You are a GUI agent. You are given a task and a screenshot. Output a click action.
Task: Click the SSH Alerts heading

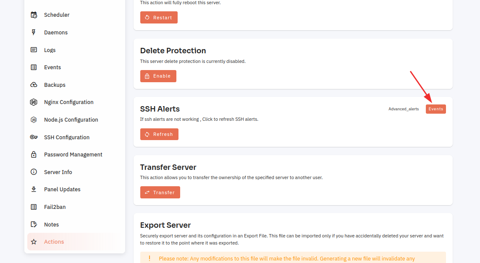click(160, 109)
